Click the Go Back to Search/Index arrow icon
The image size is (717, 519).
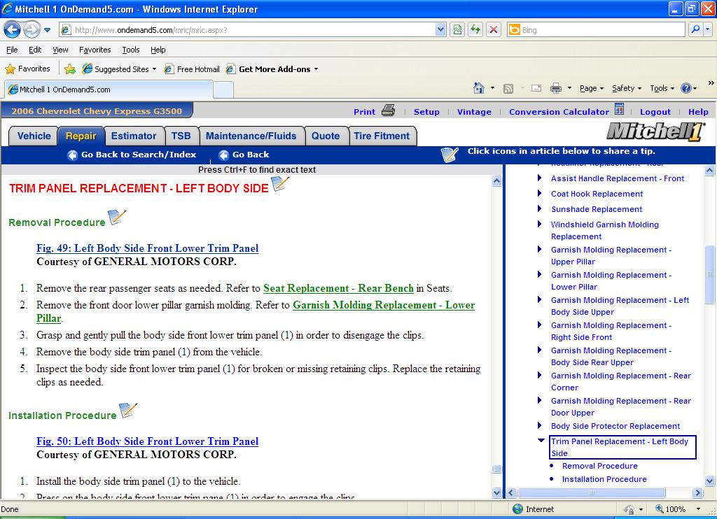click(x=72, y=155)
